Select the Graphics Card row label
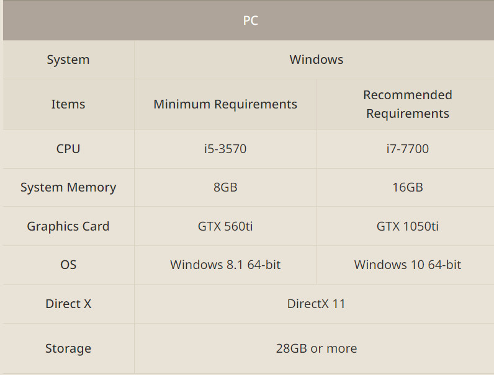The height and width of the screenshot is (375, 494). [68, 226]
